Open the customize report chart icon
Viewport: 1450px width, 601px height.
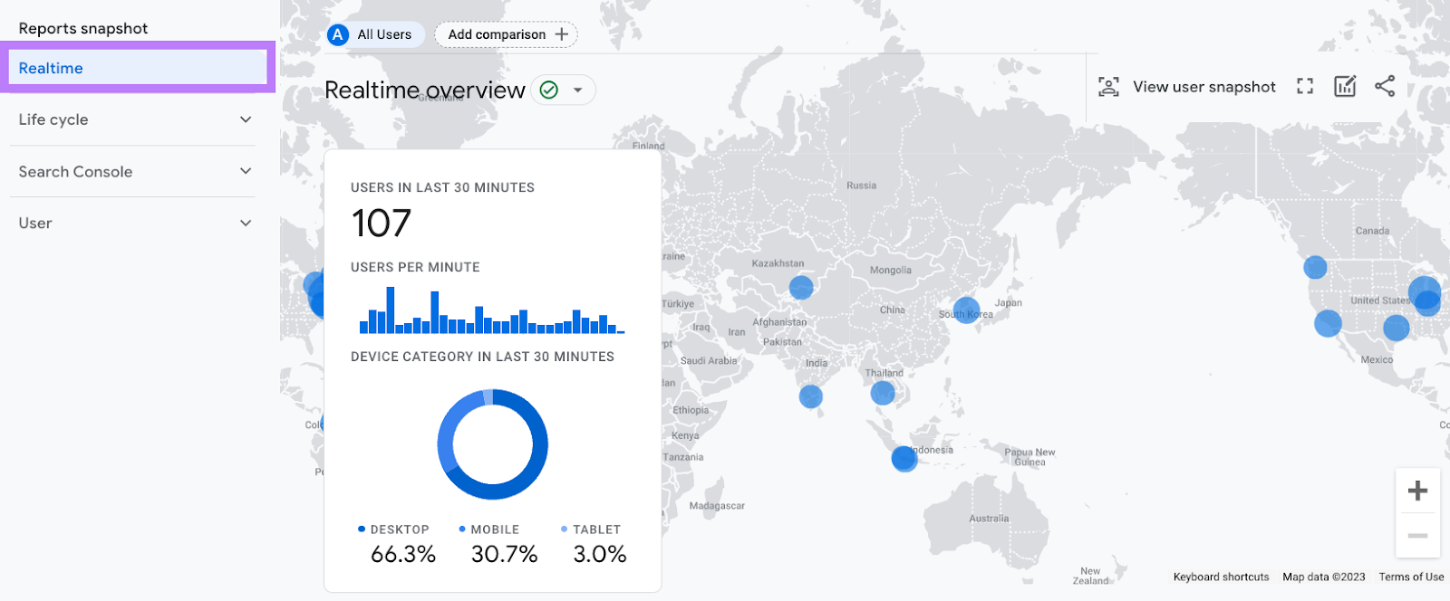click(1345, 87)
